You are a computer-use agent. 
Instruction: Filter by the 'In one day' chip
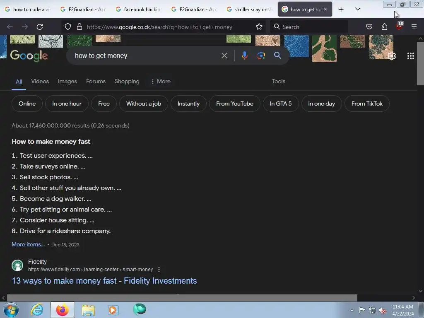[x=321, y=104]
